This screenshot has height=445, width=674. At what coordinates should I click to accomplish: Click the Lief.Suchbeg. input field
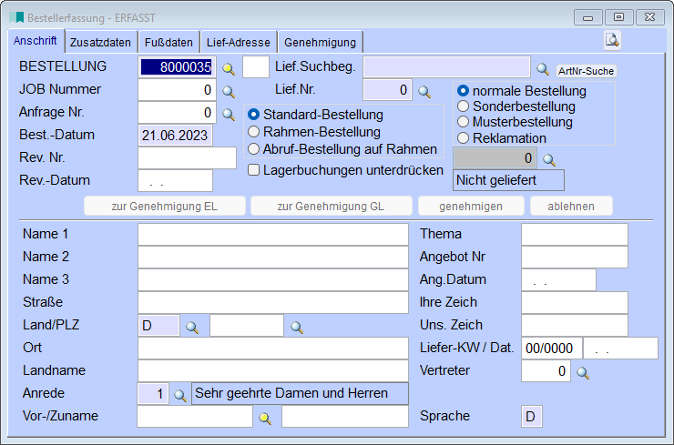(x=446, y=67)
